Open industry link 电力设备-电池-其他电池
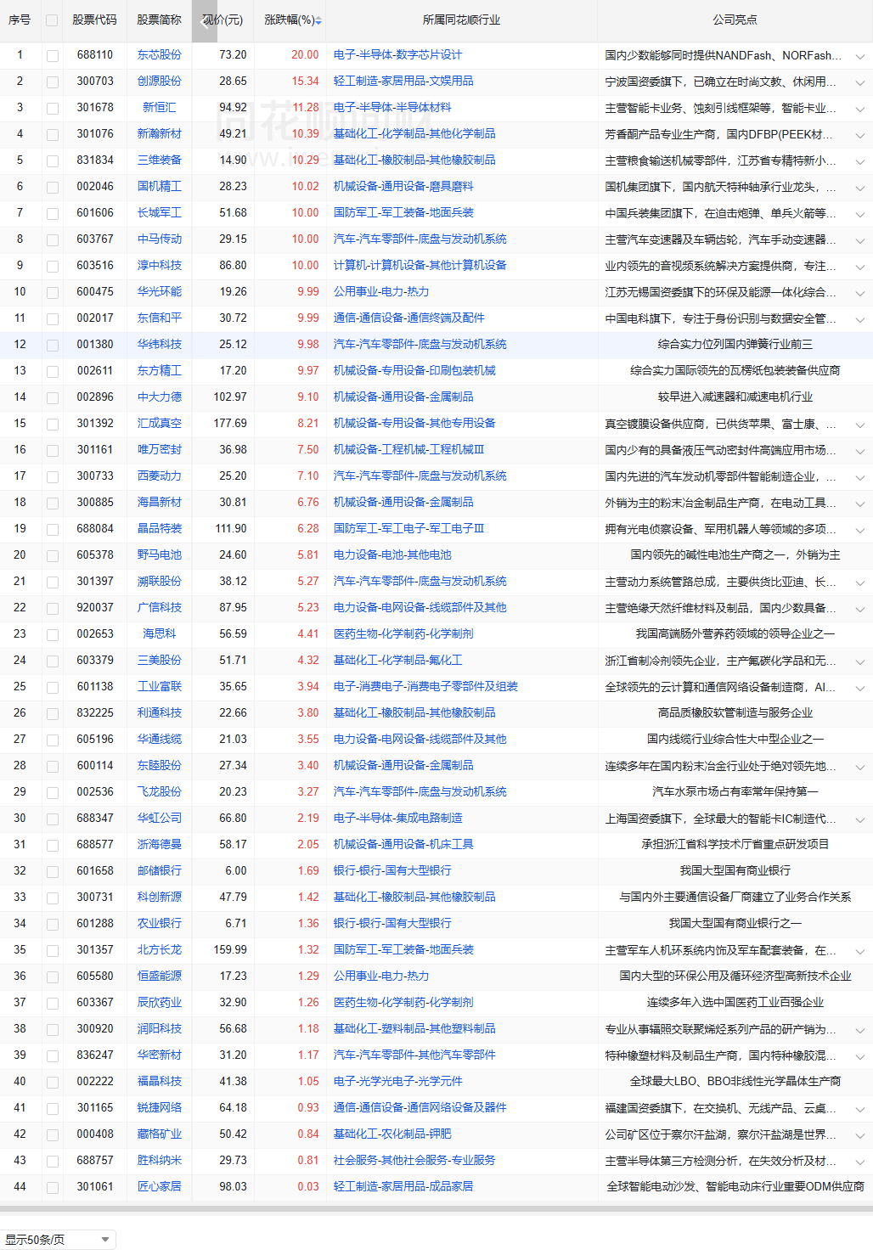Image resolution: width=873 pixels, height=1255 pixels. [392, 554]
